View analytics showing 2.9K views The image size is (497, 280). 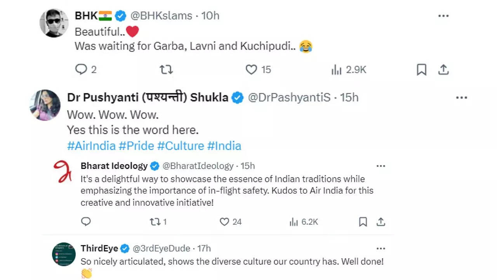tap(336, 70)
